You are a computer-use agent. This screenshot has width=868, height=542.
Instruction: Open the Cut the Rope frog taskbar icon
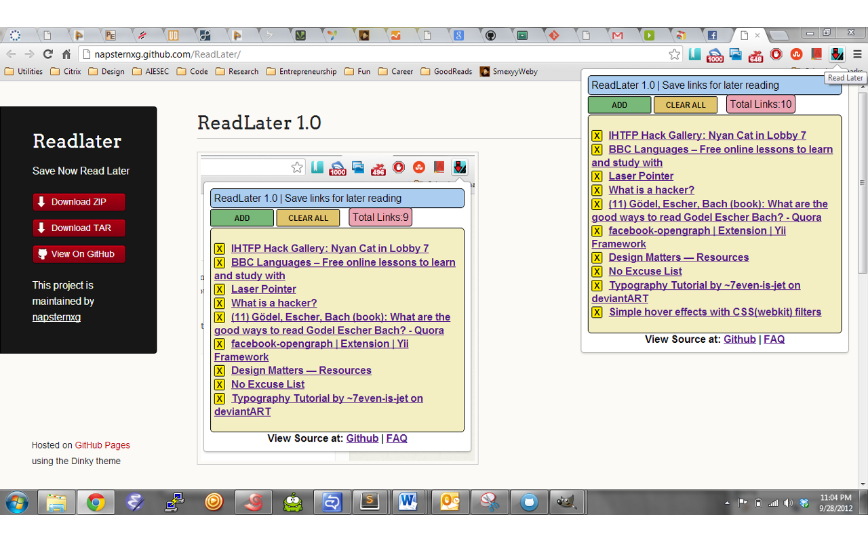(x=292, y=503)
